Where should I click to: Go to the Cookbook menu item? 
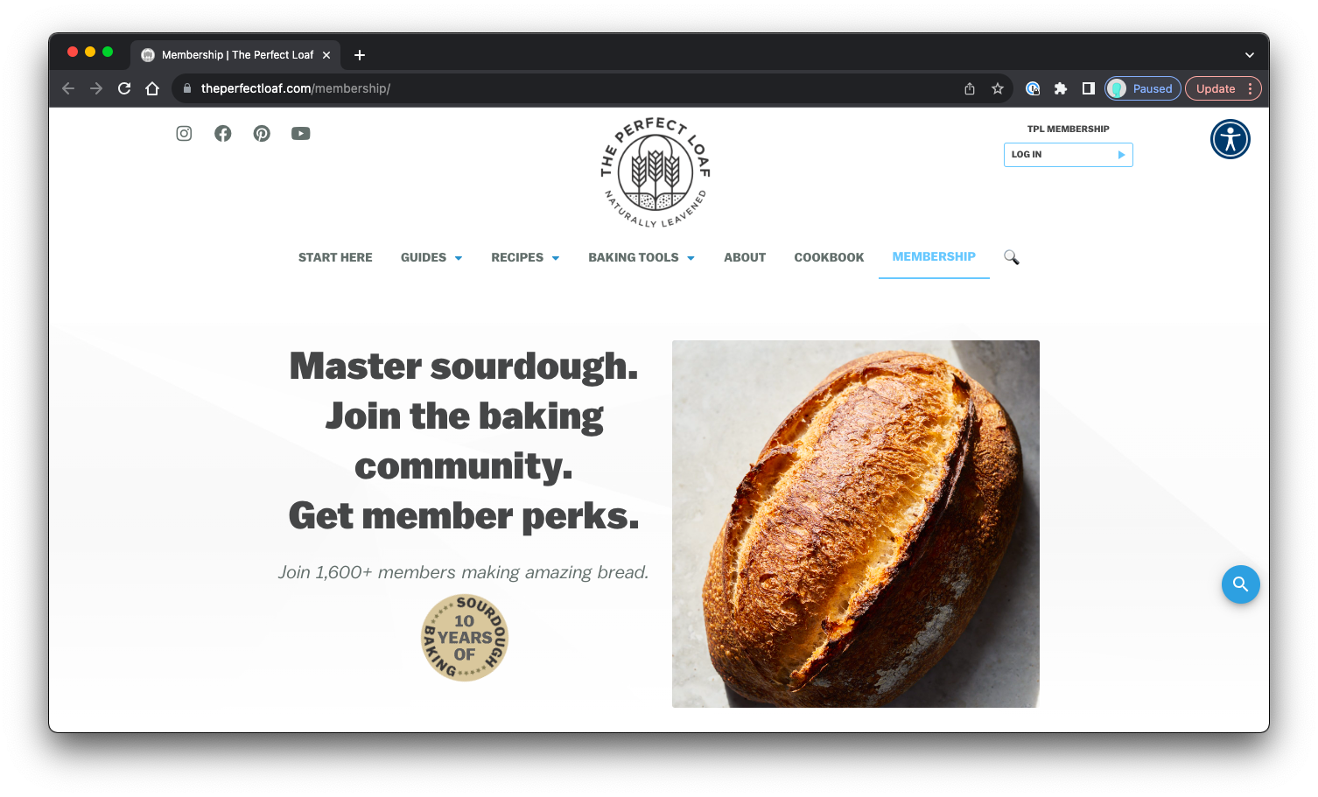829,257
